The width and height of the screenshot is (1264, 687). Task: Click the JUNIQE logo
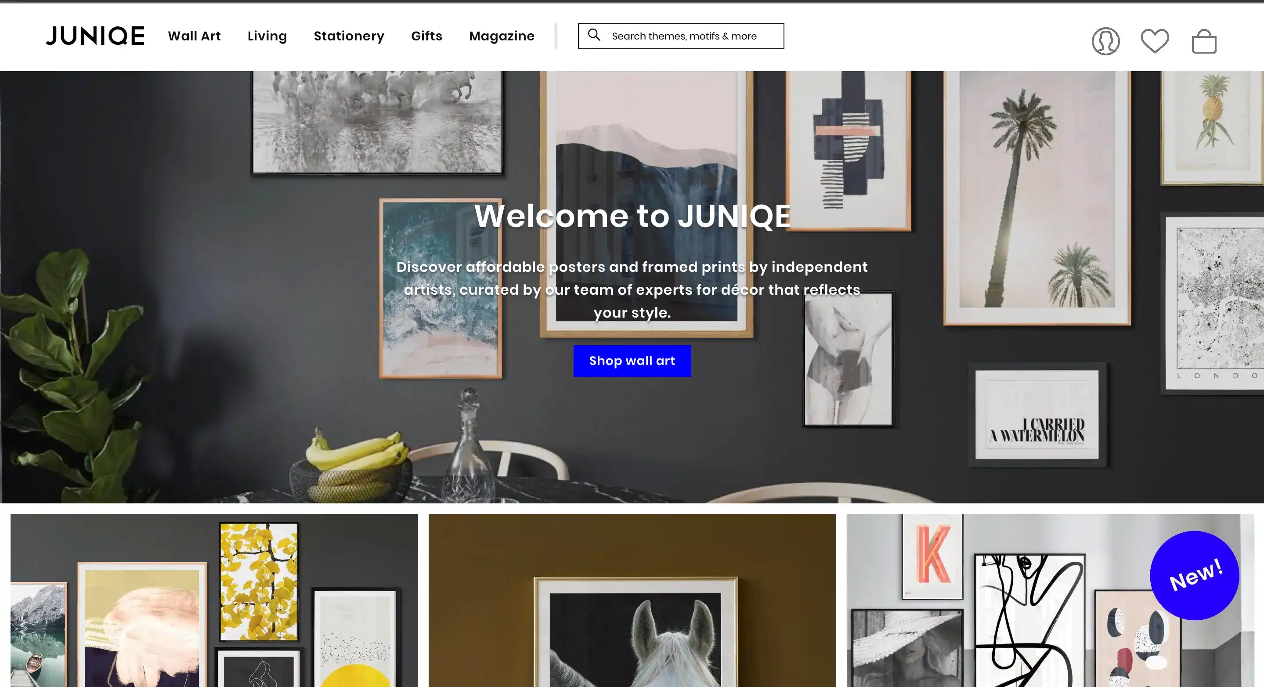pyautogui.click(x=95, y=36)
